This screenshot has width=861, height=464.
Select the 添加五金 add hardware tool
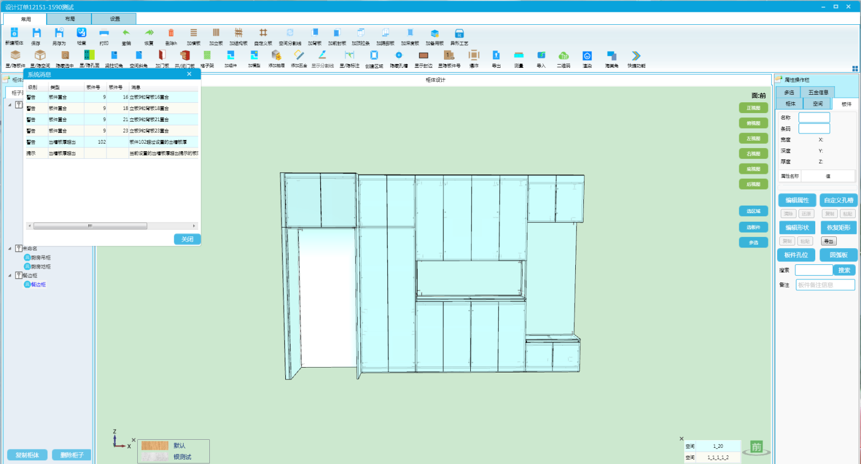(299, 55)
